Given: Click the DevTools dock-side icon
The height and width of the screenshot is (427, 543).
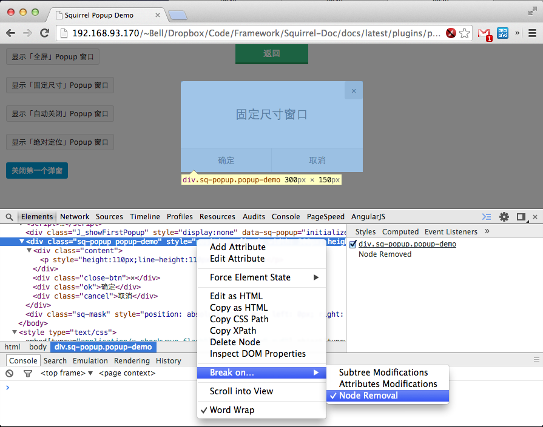Looking at the screenshot, I should click(x=521, y=217).
